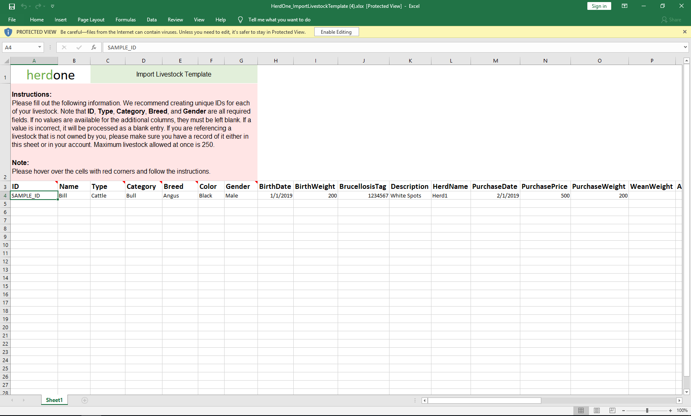Click vertical scrollbar down arrow

pyautogui.click(x=686, y=392)
